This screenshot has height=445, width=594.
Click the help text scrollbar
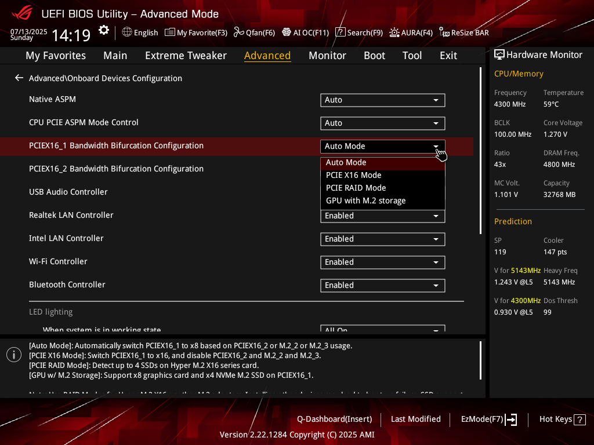480,360
